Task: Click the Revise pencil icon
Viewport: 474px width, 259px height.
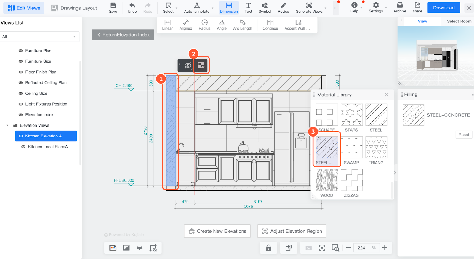Action: pyautogui.click(x=283, y=6)
